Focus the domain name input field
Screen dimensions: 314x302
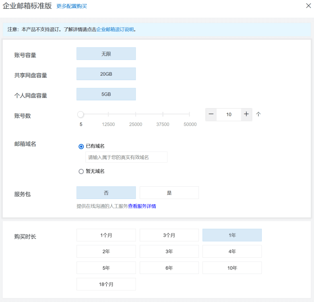[126, 157]
